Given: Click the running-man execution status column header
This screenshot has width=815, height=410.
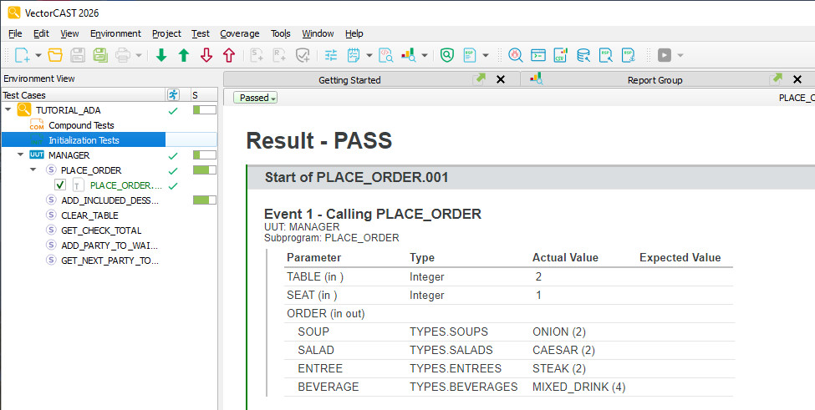Looking at the screenshot, I should pyautogui.click(x=174, y=95).
